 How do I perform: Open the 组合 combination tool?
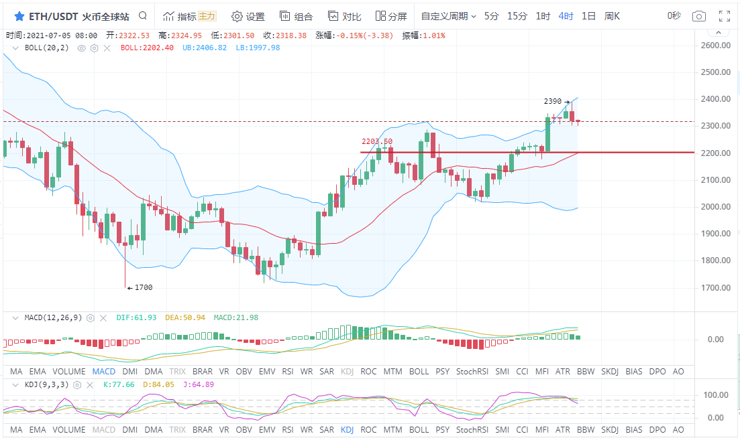[296, 17]
